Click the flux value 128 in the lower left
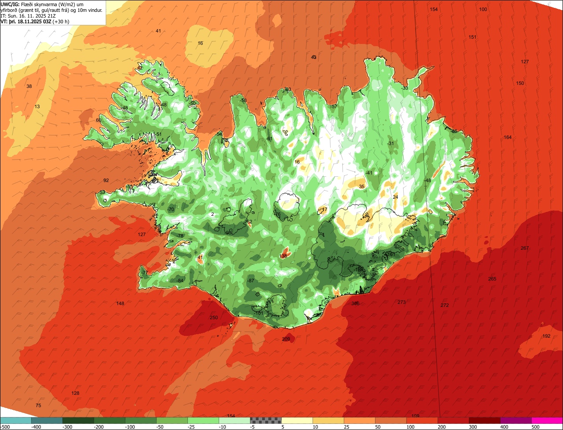The height and width of the screenshot is (430, 563). (x=75, y=393)
